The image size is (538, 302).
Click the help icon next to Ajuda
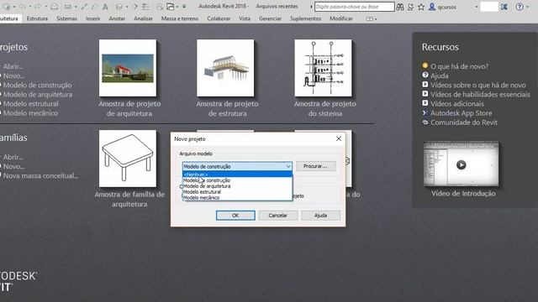[425, 75]
